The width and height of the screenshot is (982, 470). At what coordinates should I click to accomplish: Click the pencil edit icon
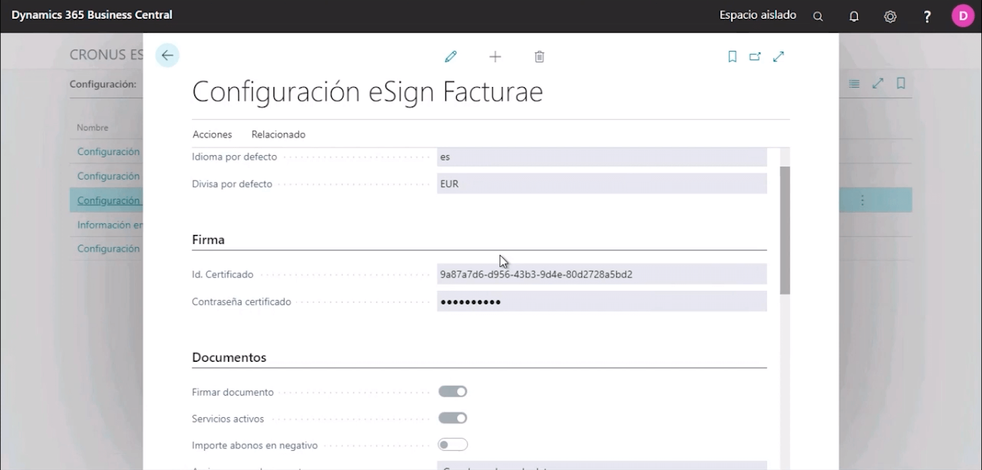pyautogui.click(x=451, y=57)
